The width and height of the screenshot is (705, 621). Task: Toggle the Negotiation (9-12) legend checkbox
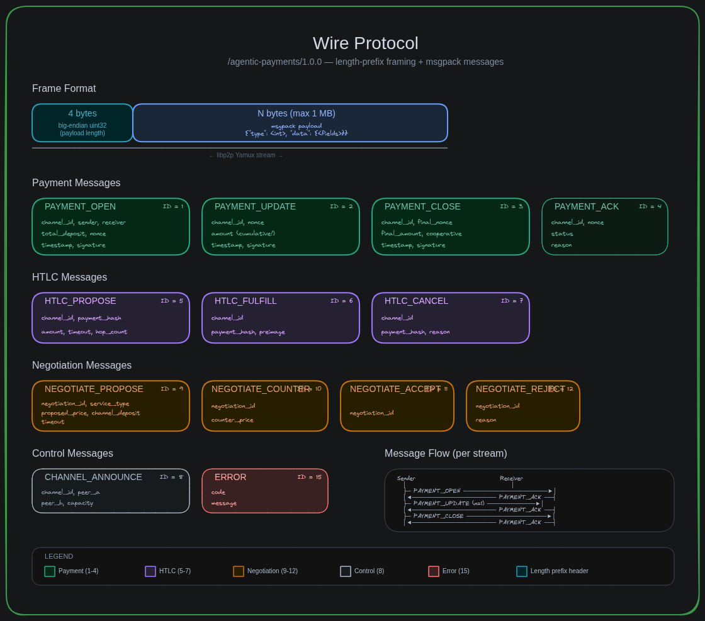(x=239, y=571)
